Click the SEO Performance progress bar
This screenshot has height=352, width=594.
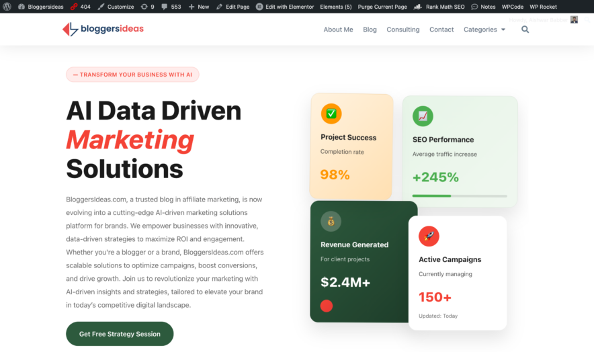[460, 196]
